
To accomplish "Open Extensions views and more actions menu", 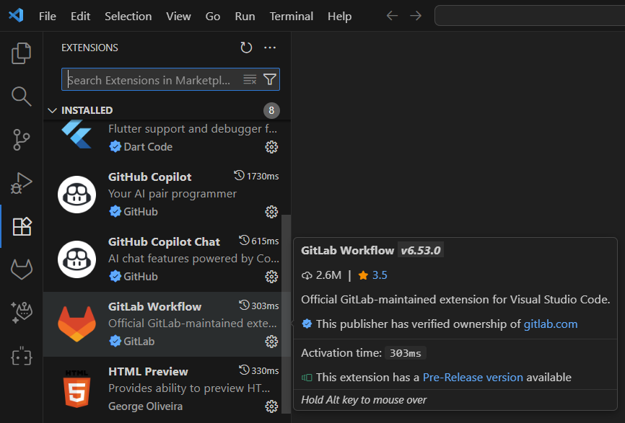I will click(x=270, y=48).
